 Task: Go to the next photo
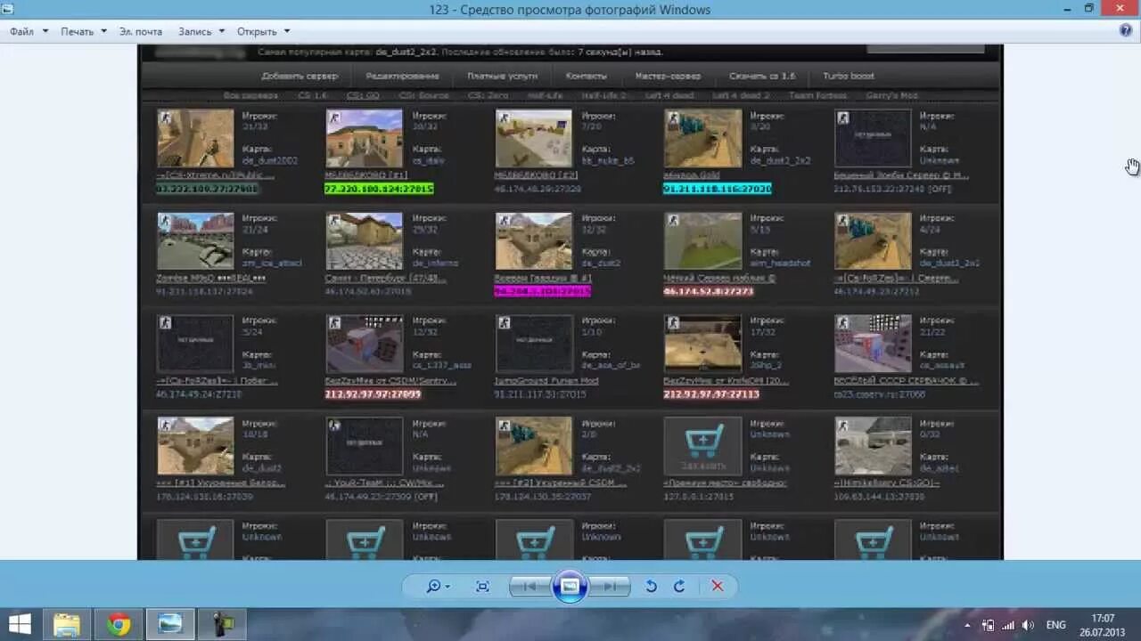point(610,586)
